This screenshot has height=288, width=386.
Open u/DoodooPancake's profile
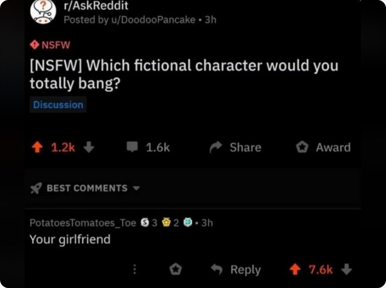(154, 20)
